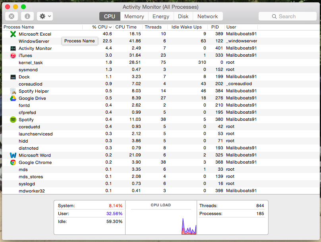Click the green Spotify icon
The width and height of the screenshot is (321, 242).
point(13,120)
